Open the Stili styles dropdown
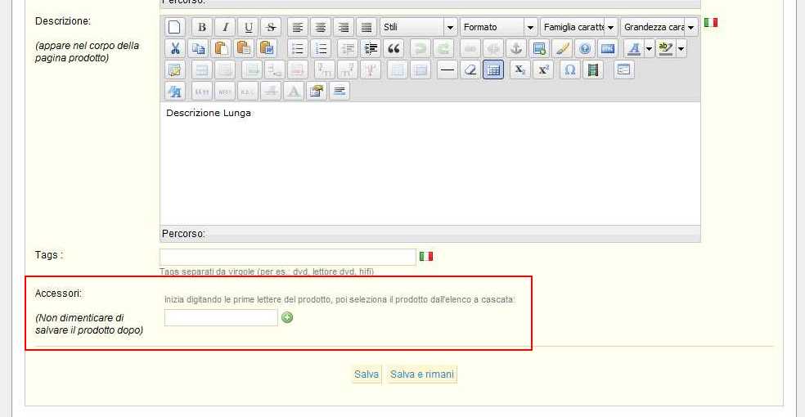 point(418,27)
